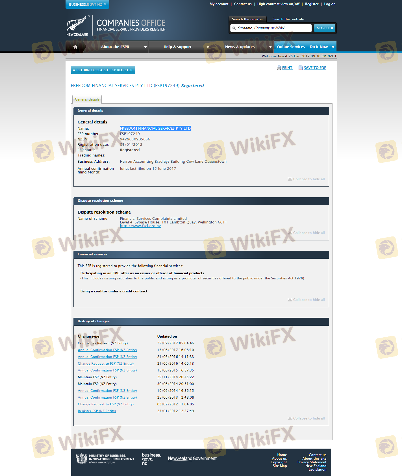Click the Companies Refresh (NZ Entity) row
This screenshot has height=476, width=402.
(103, 343)
